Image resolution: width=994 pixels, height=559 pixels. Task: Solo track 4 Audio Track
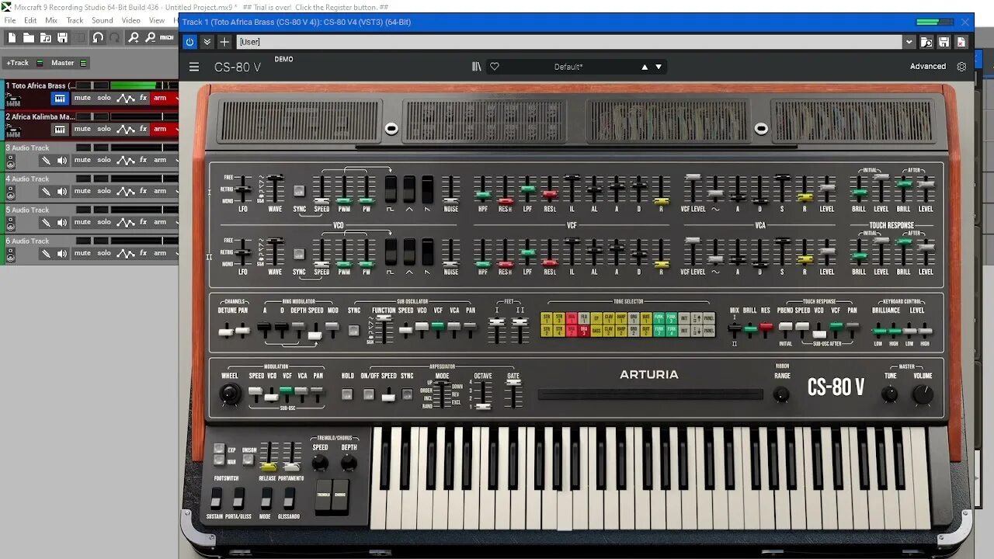click(x=104, y=191)
